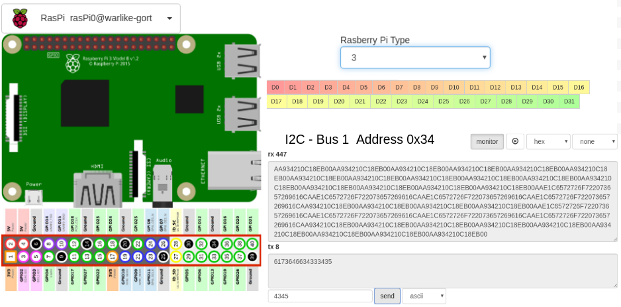
Task: Send the I2C data
Action: [387, 296]
